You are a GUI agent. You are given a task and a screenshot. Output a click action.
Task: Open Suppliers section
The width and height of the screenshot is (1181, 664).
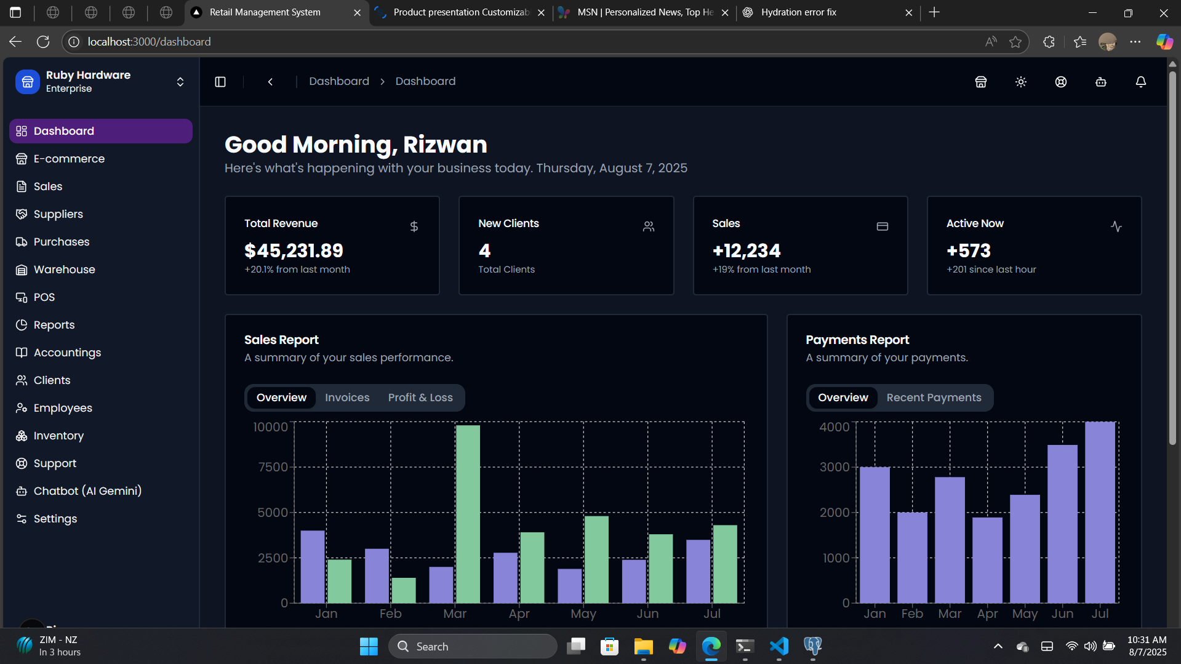[x=101, y=214]
